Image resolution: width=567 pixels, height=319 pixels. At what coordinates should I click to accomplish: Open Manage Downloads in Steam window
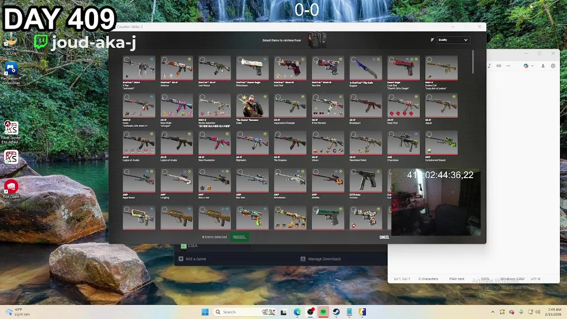pyautogui.click(x=321, y=259)
